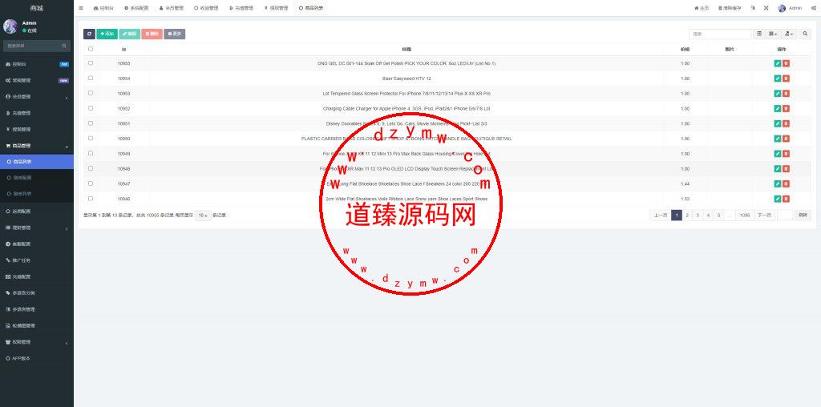Check the box for row 10952

[x=91, y=108]
